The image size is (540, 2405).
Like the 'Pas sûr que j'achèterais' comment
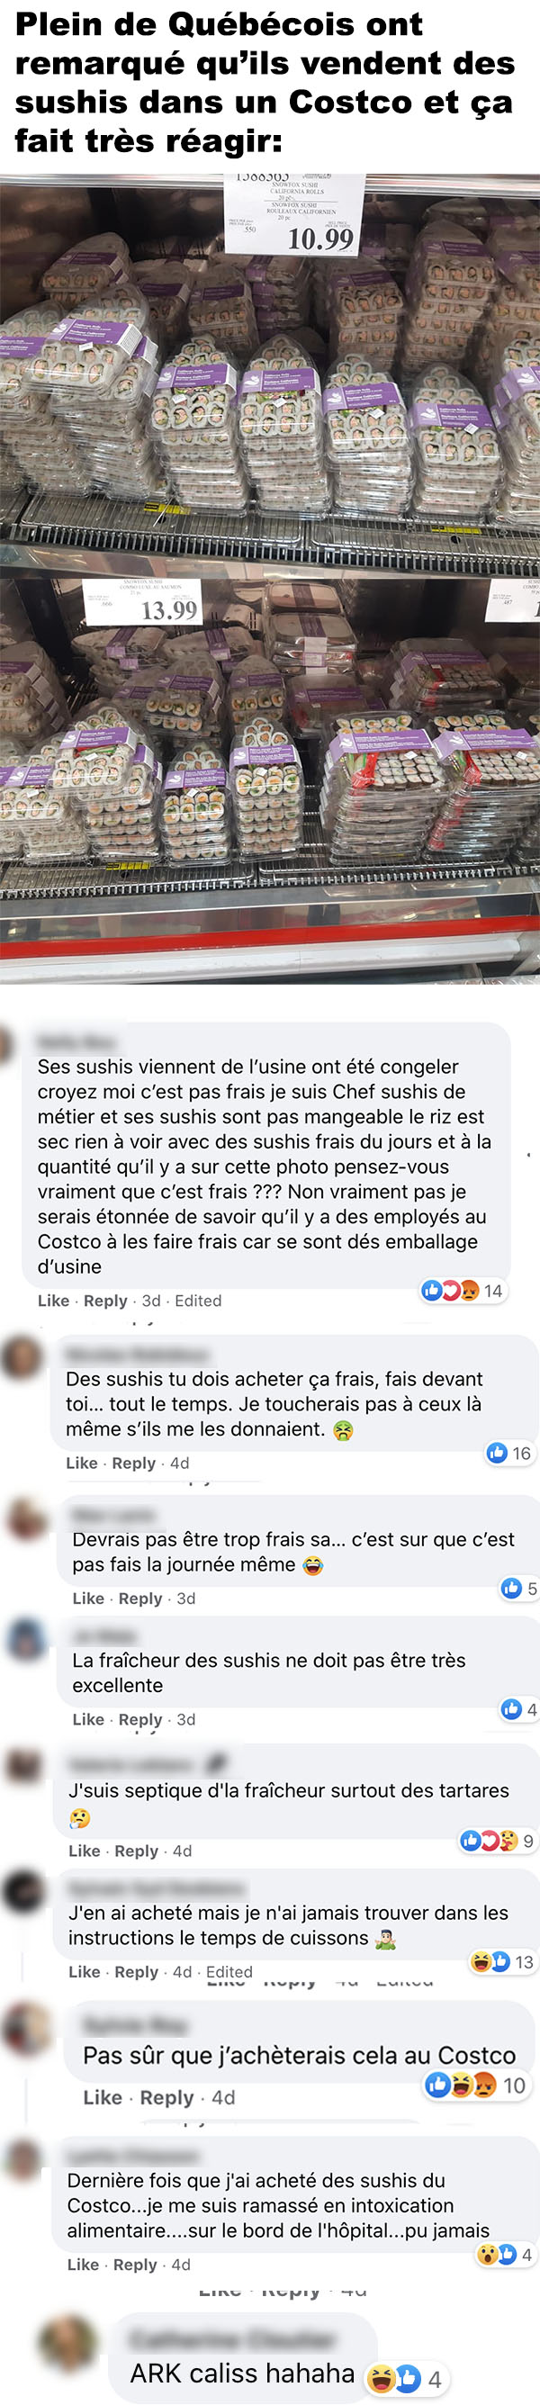(x=103, y=2097)
